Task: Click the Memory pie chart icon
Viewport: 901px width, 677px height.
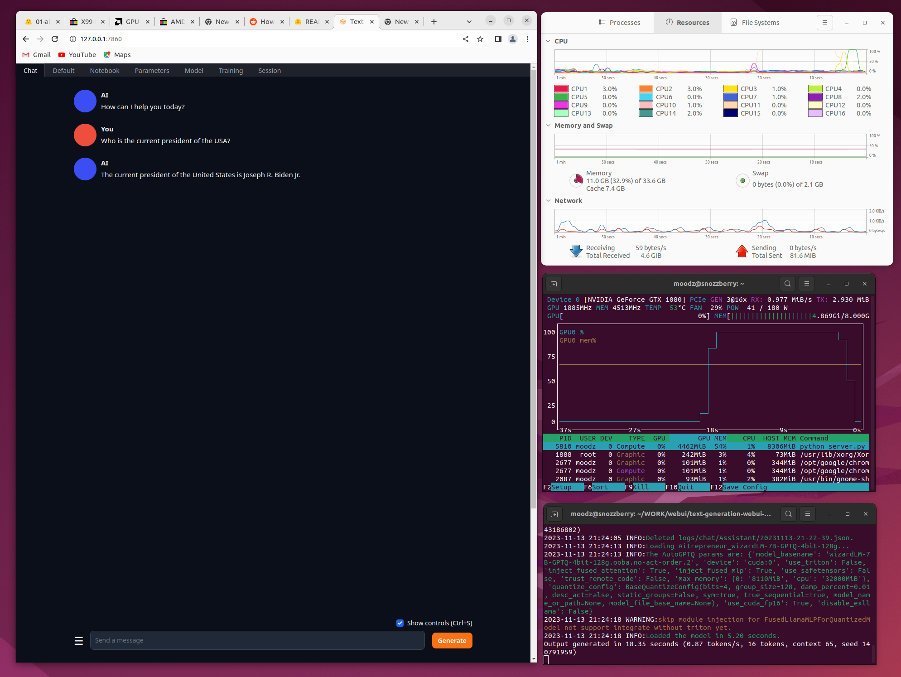Action: coord(576,180)
